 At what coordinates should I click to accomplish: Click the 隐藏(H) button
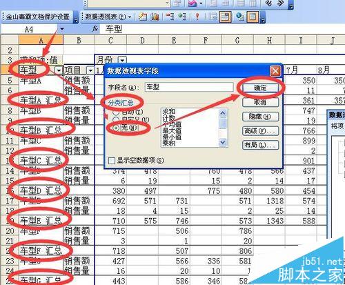pos(260,117)
